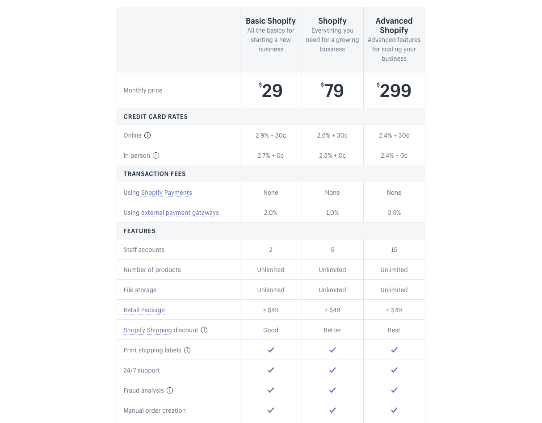Click the info icon after Print shipping labels
Viewport: 542px width, 423px height.
tap(187, 350)
